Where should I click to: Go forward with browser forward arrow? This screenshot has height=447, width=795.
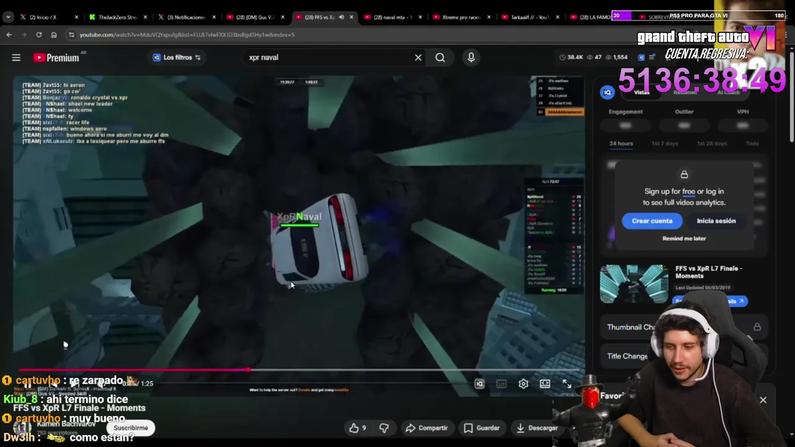coord(24,35)
